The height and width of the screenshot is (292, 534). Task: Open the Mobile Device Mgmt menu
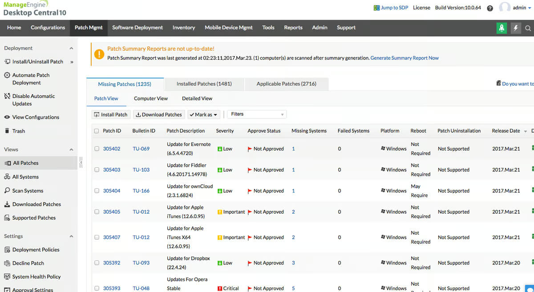point(229,28)
